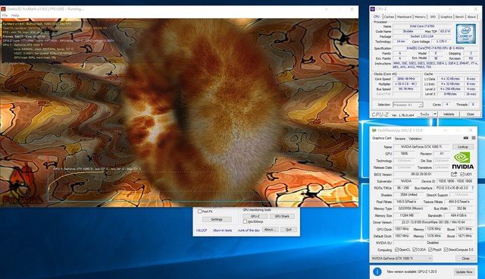Toggle the OpenCL checkbox
Viewport: 485px width, 279px height.
coord(397,249)
